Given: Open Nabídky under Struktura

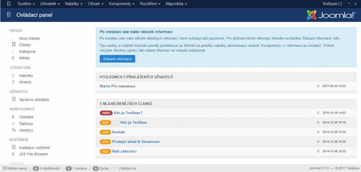Looking at the screenshot, I should click(26, 75).
